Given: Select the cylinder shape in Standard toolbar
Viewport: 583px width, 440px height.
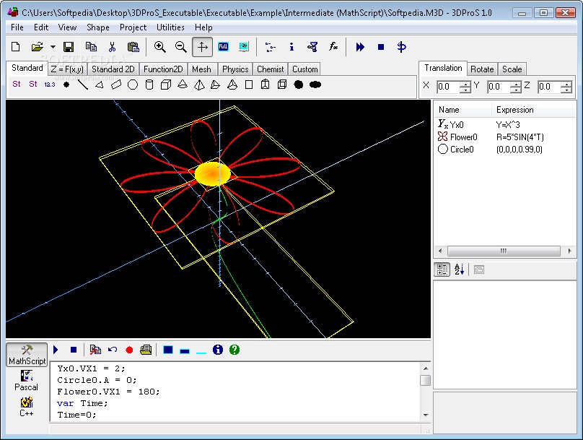Looking at the screenshot, I should click(149, 85).
